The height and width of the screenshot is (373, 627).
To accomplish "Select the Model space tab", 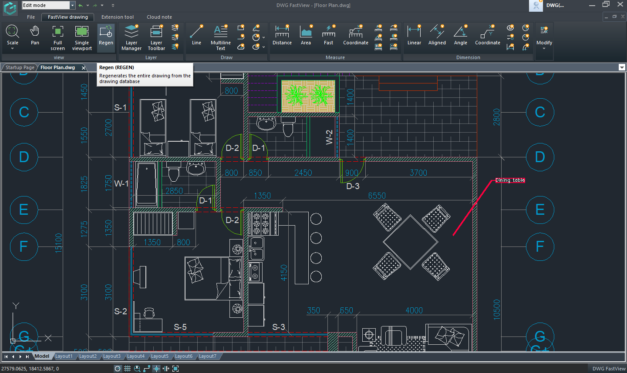I will (x=42, y=356).
